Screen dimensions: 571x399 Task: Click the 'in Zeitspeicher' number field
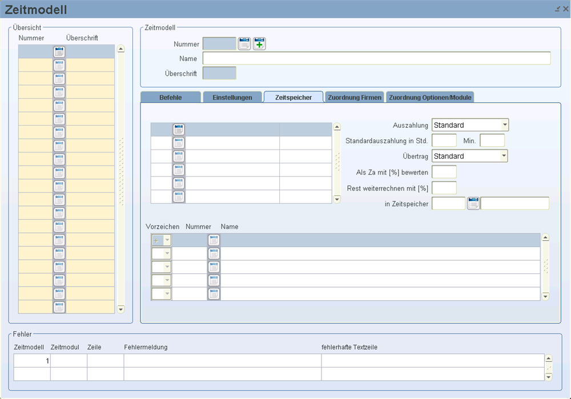click(449, 204)
